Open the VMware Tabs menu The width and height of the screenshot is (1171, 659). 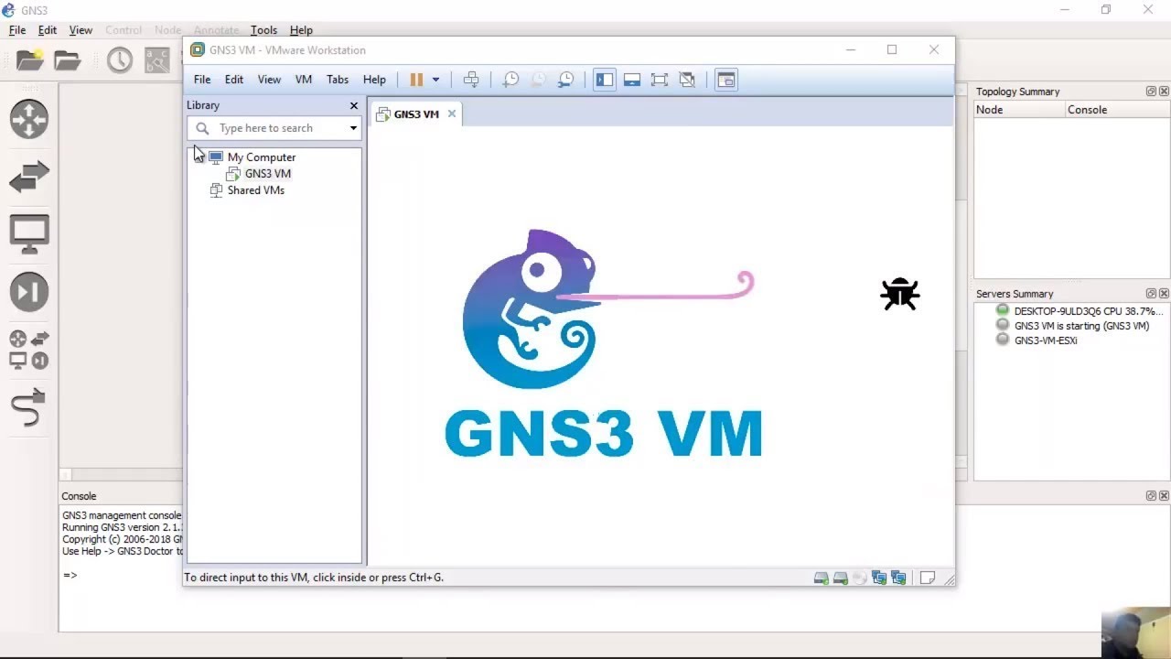338,80
